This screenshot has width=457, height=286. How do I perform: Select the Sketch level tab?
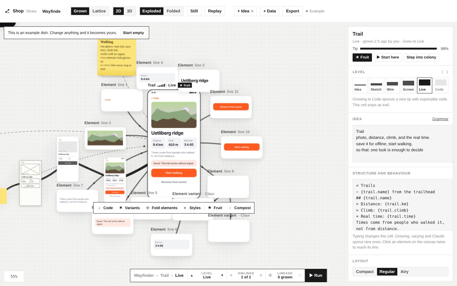pyautogui.click(x=376, y=85)
